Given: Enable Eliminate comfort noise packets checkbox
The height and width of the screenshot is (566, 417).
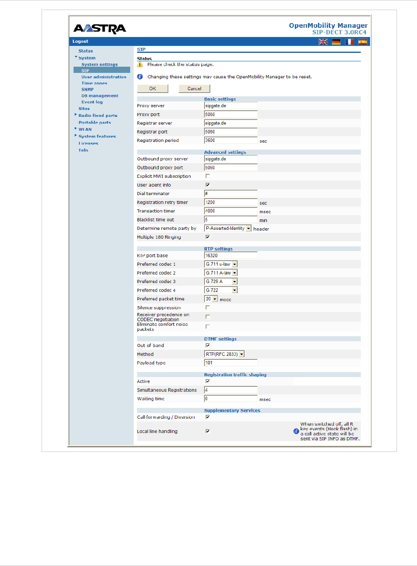Looking at the screenshot, I should point(208,327).
